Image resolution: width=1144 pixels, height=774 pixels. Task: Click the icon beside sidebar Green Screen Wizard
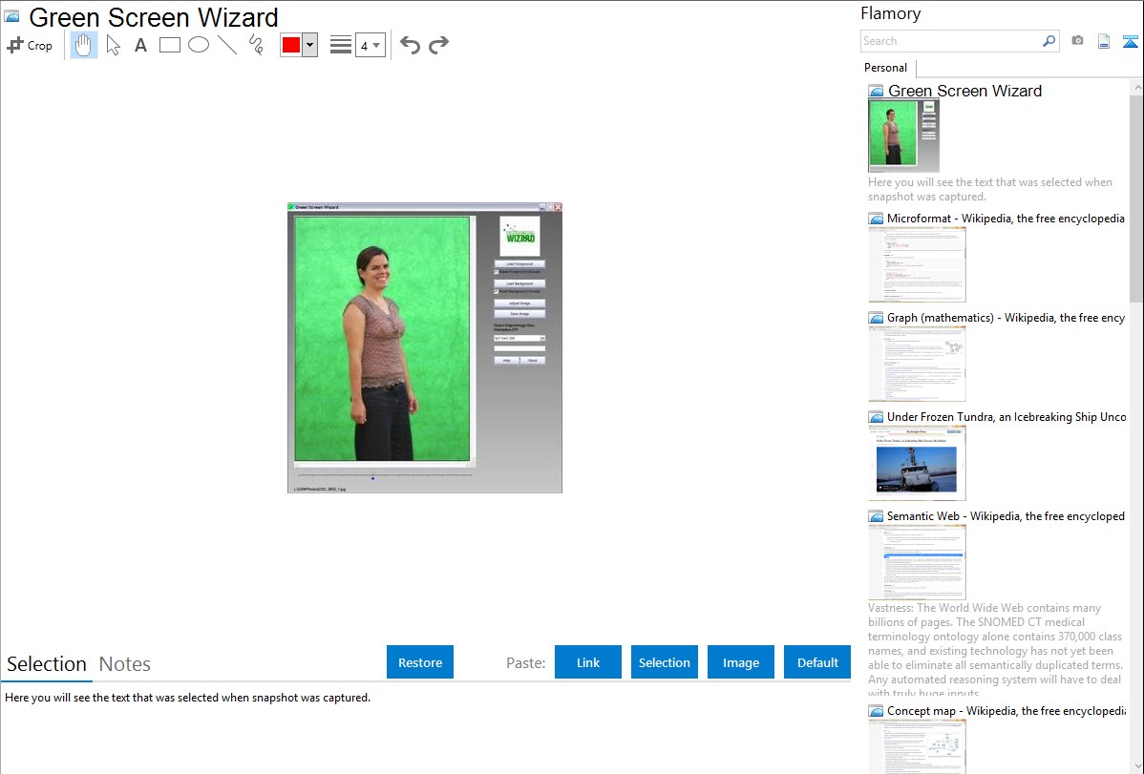(x=876, y=92)
